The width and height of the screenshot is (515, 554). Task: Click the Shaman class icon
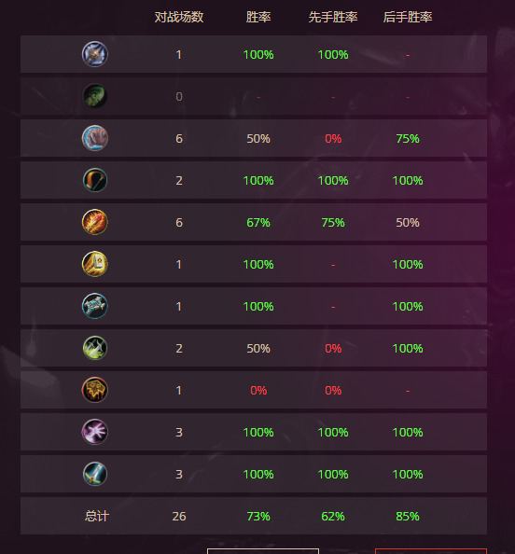click(x=95, y=390)
